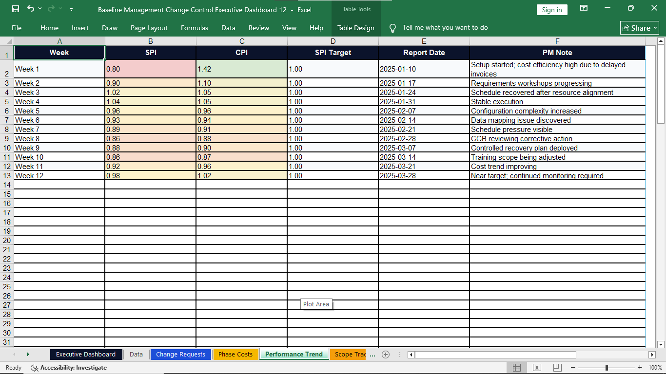Click the SPI Target header cell

point(333,53)
